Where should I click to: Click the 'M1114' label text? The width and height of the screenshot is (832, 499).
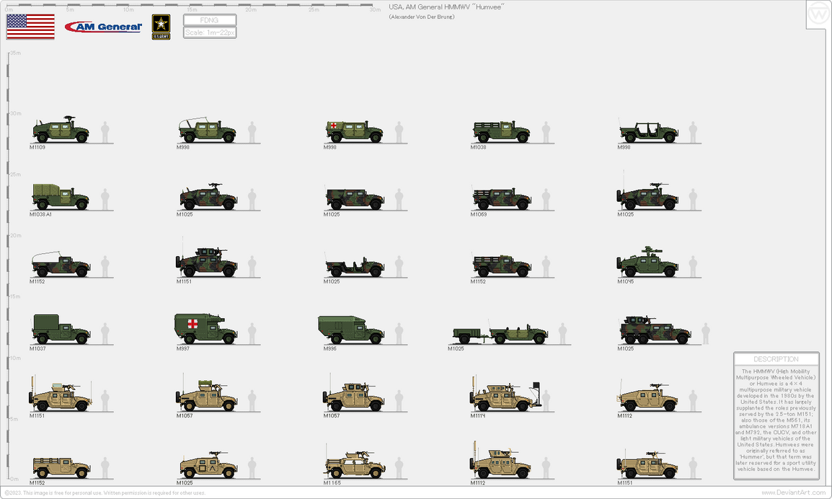pyautogui.click(x=477, y=415)
